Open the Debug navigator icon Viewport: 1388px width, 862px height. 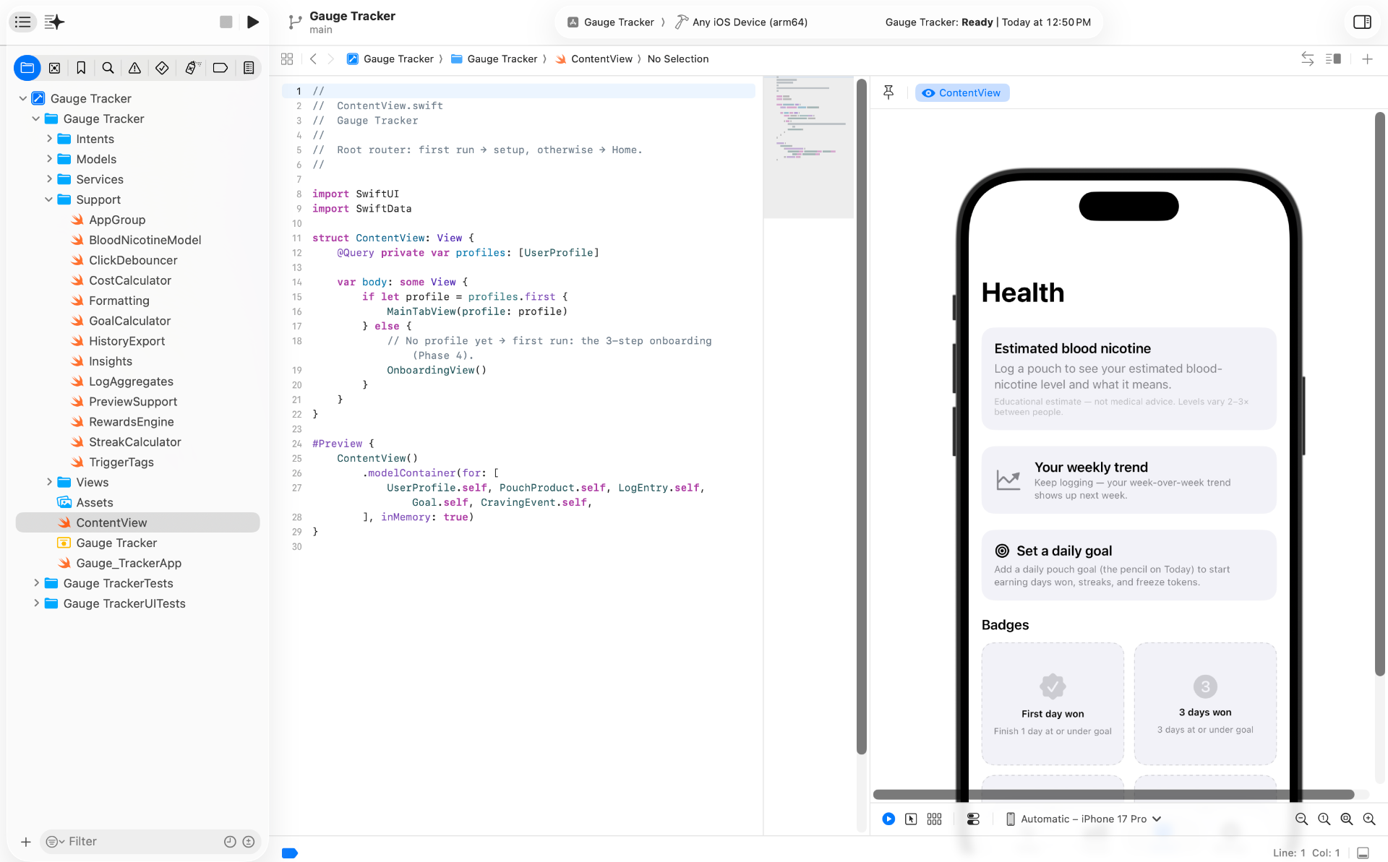pos(192,68)
